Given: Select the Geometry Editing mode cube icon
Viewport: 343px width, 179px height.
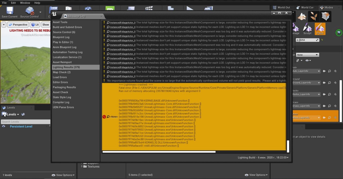Looking at the screenshot, I should pos(326,16).
